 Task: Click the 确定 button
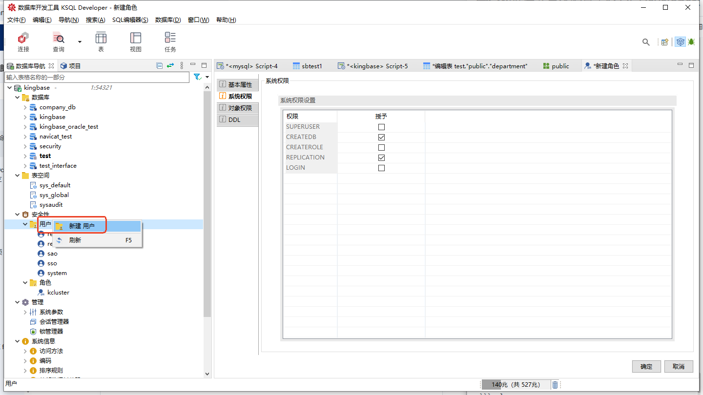(x=646, y=367)
